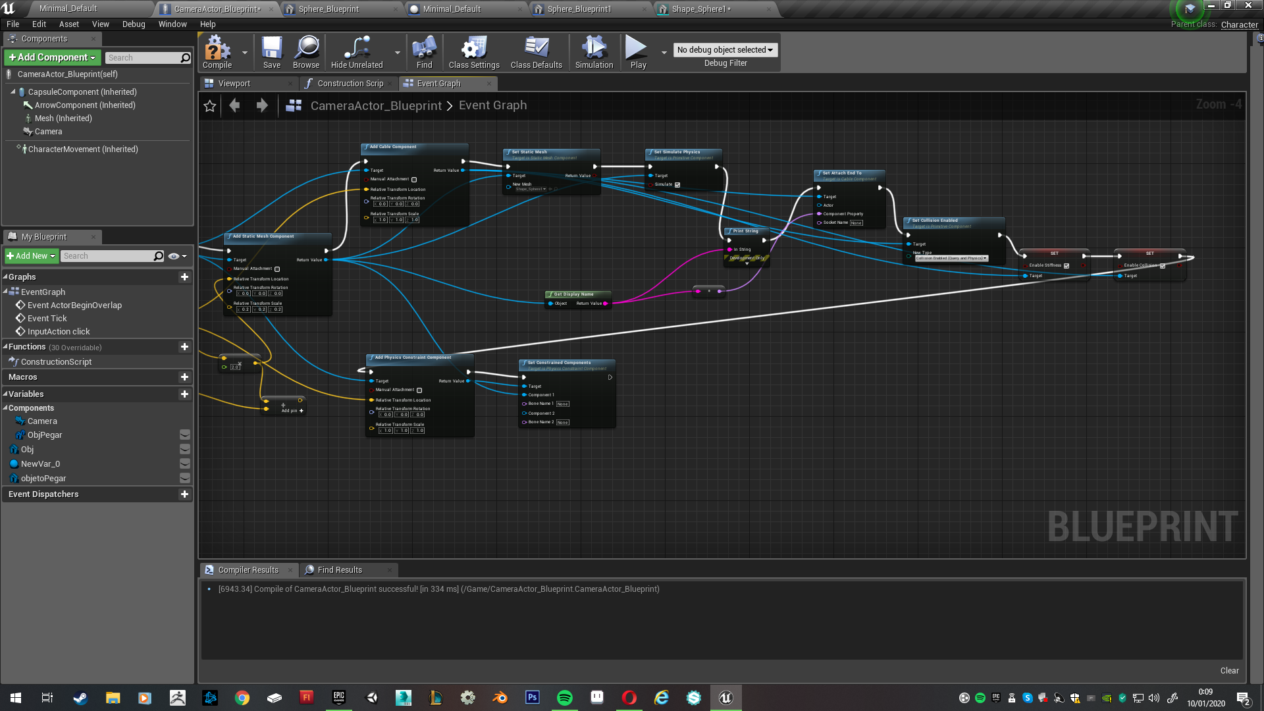
Task: Collapse the CapsuleComponent tree item
Action: coord(13,92)
